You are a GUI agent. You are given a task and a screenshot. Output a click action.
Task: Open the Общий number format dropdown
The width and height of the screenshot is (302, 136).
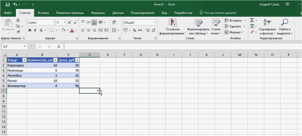(x=155, y=23)
